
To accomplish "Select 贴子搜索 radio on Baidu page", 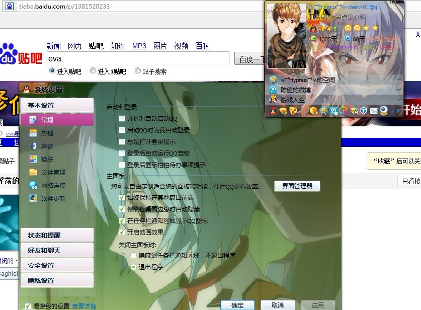I will (138, 70).
